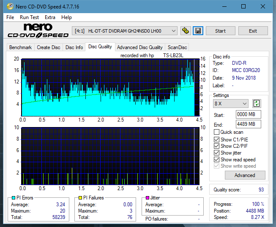Viewport: 276px width, 227px height.
Task: Switch to the Disc Info tab
Action: click(x=74, y=47)
